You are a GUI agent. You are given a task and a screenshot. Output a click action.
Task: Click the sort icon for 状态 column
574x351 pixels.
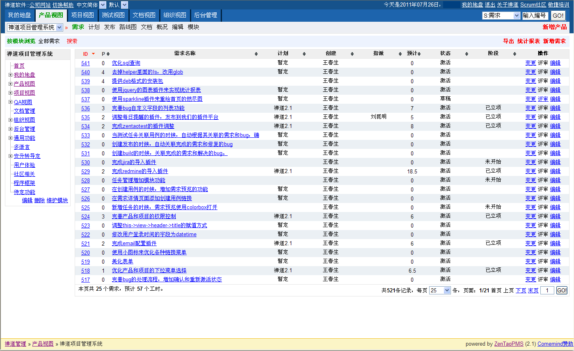pyautogui.click(x=467, y=54)
